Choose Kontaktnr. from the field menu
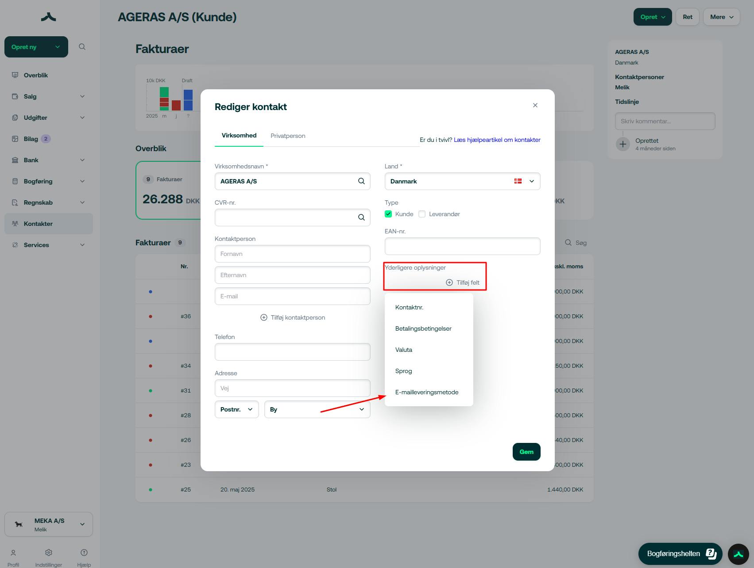 pyautogui.click(x=429, y=307)
